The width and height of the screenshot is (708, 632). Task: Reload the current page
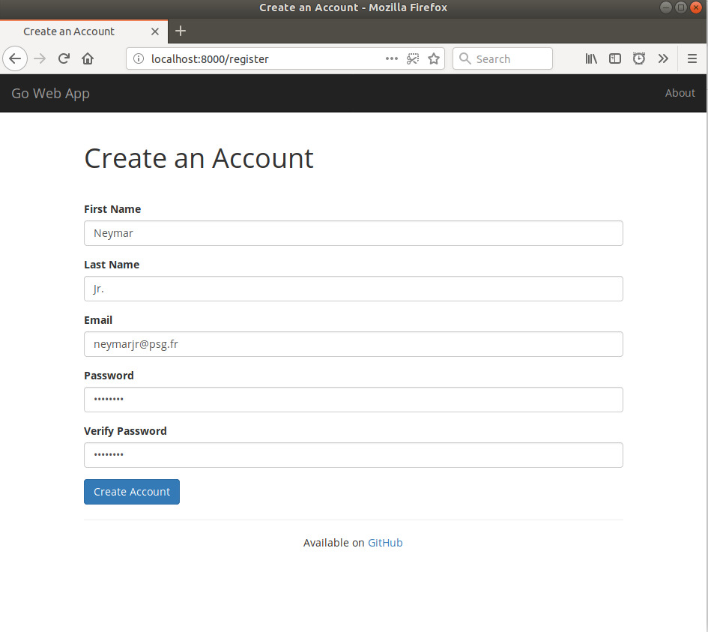pos(64,58)
